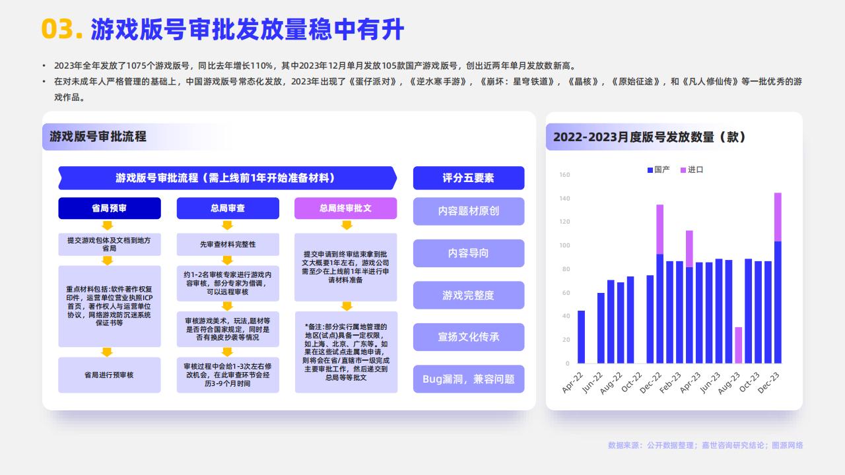Click the 总局终审批文 button
Screen dimensions: 845x475
[x=346, y=208]
